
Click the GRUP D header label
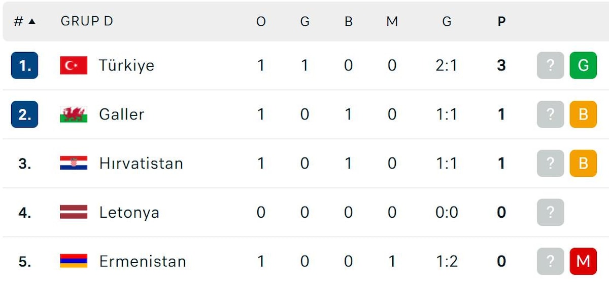[x=87, y=21]
